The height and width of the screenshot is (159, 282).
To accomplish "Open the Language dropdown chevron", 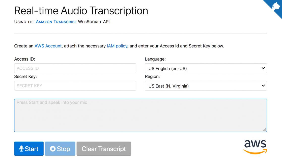I will (x=263, y=68).
